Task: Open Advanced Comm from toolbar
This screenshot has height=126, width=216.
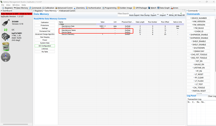Action: point(64,8)
